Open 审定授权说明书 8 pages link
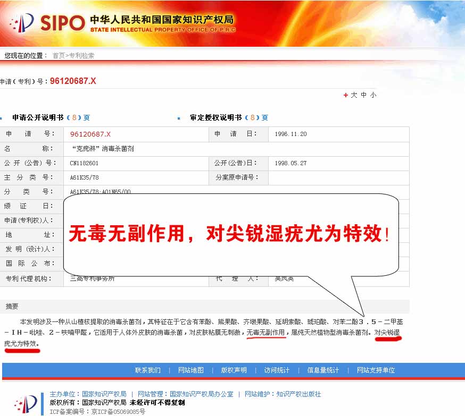The width and height of the screenshot is (465, 416). tap(229, 117)
